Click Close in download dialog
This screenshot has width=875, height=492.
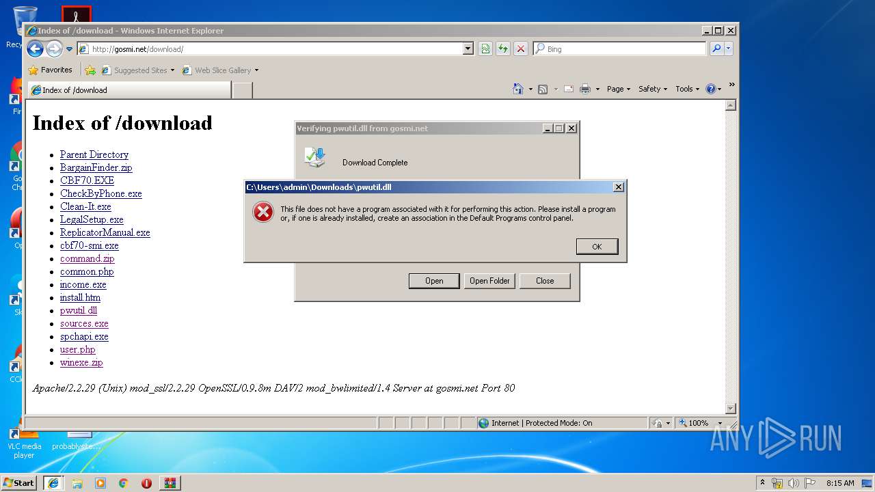click(x=545, y=281)
